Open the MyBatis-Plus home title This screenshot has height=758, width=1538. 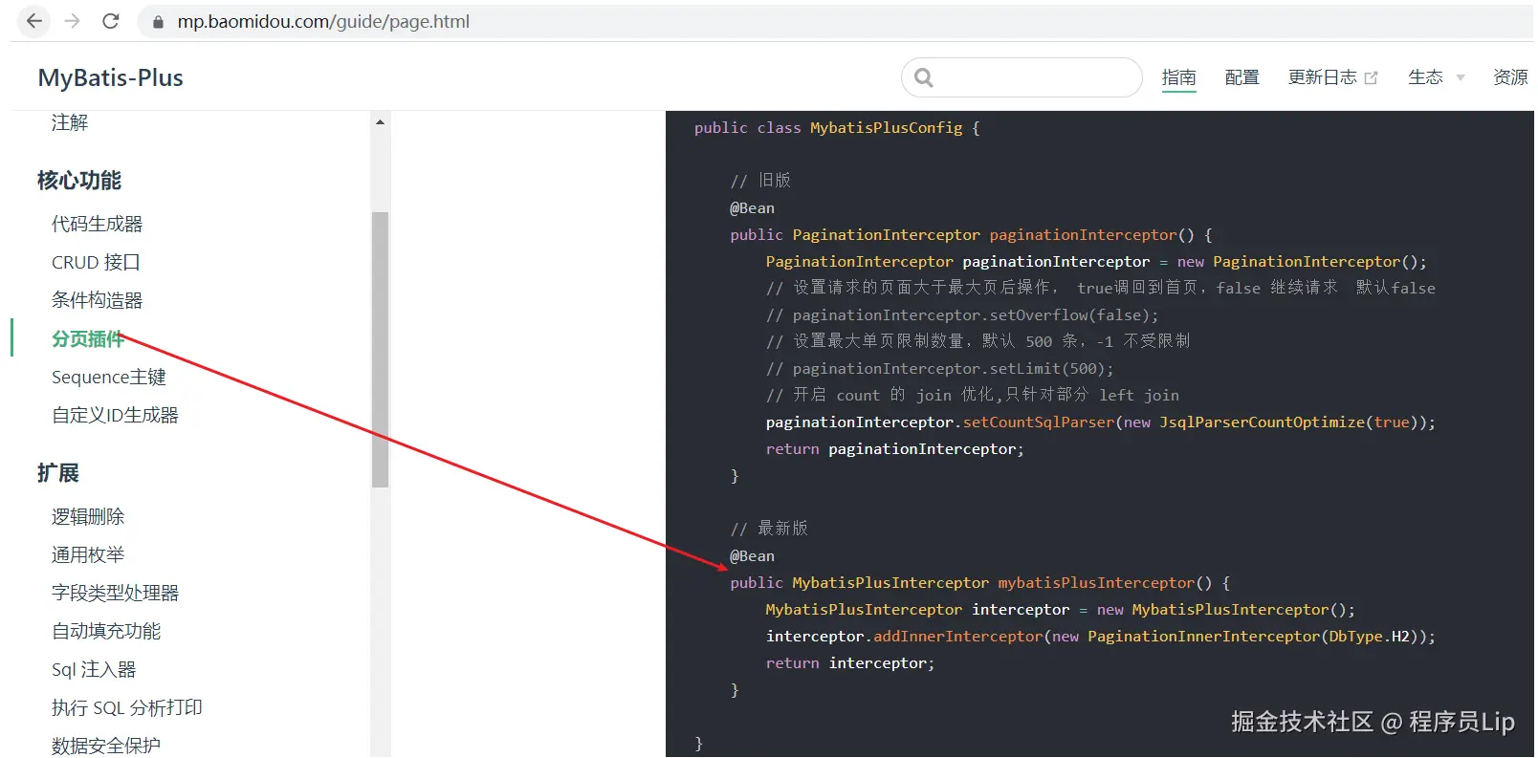[111, 77]
